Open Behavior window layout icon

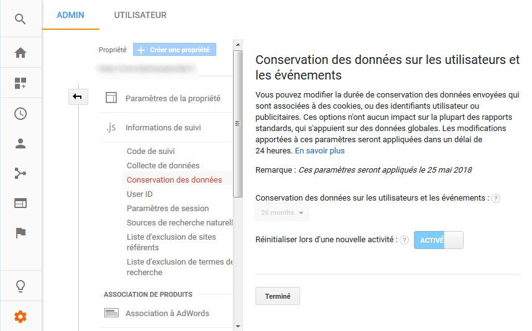(x=21, y=203)
